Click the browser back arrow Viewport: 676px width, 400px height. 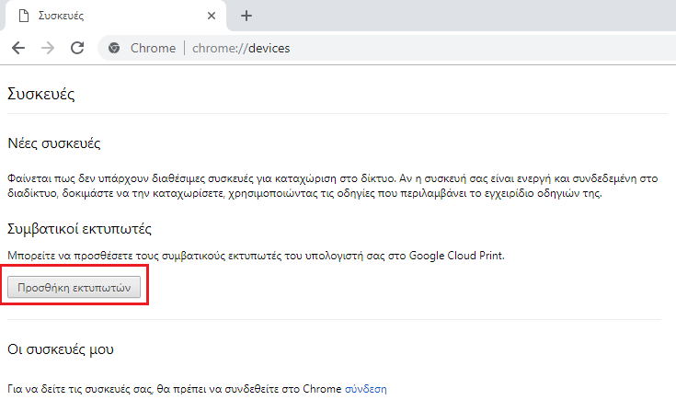(18, 48)
